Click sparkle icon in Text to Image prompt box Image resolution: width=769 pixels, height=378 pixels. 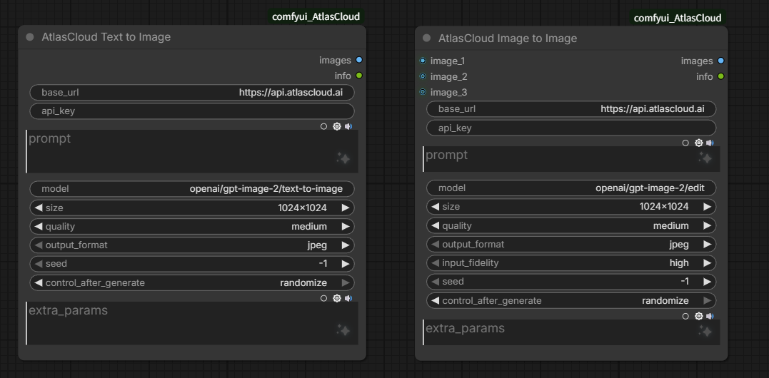[x=343, y=158]
